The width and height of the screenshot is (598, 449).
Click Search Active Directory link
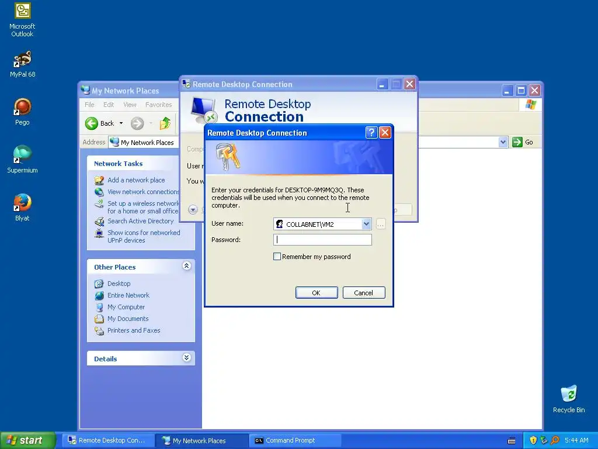coord(140,221)
